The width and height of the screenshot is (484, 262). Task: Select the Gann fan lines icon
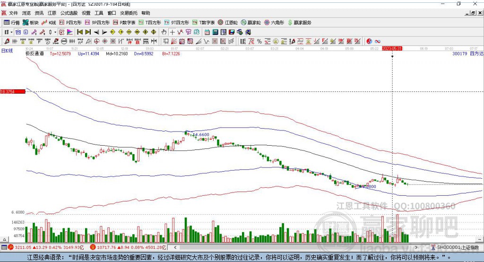(x=174, y=42)
